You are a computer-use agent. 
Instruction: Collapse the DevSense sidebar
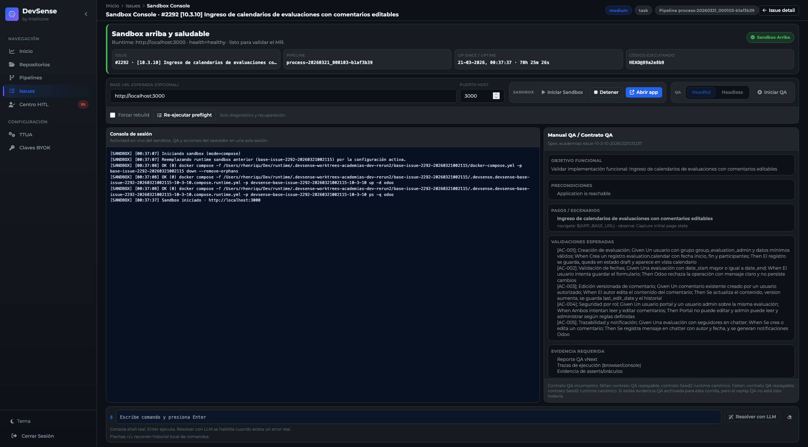click(x=85, y=13)
